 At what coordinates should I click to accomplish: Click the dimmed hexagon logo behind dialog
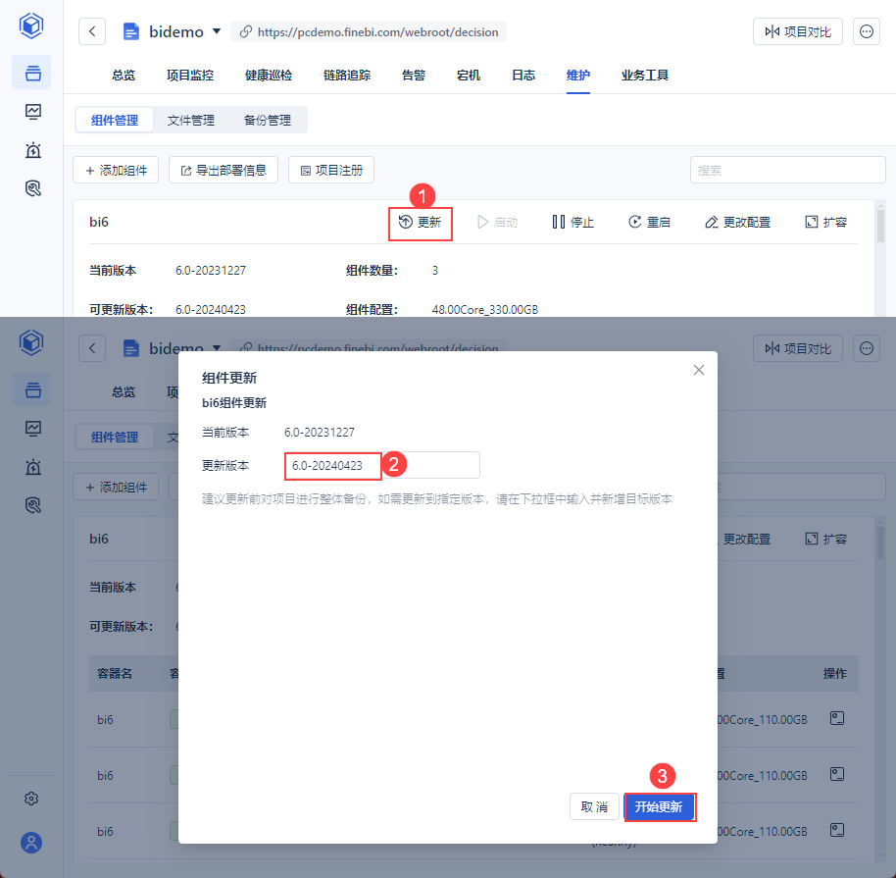[x=31, y=342]
